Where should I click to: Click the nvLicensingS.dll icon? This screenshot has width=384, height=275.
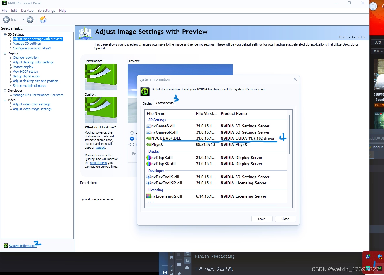tap(148, 196)
